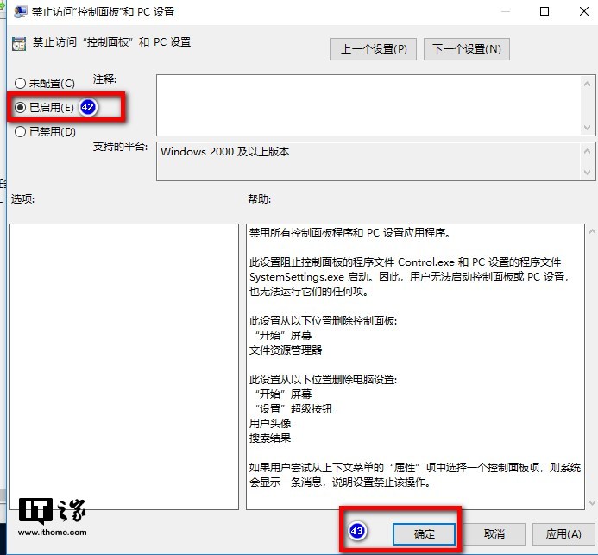Image resolution: width=598 pixels, height=555 pixels.
Task: Click the policy icon beside the setting heading
Action: (x=19, y=43)
